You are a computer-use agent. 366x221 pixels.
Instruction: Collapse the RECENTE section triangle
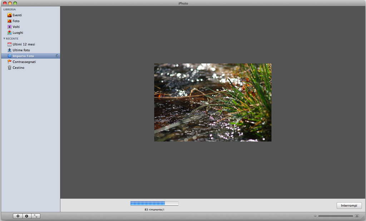4,38
